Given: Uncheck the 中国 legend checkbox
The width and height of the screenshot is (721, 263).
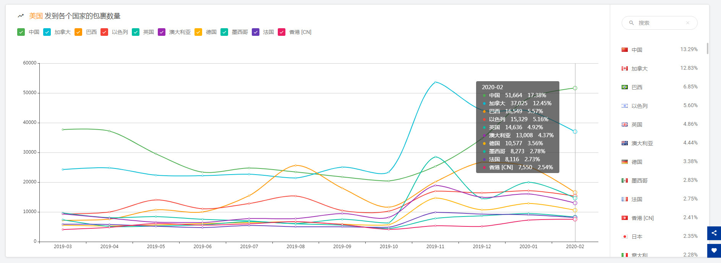Looking at the screenshot, I should point(21,32).
